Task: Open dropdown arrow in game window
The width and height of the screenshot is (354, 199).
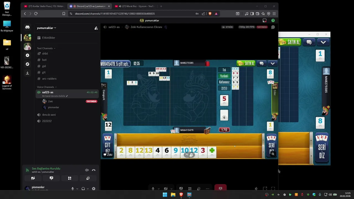Action: click(323, 42)
